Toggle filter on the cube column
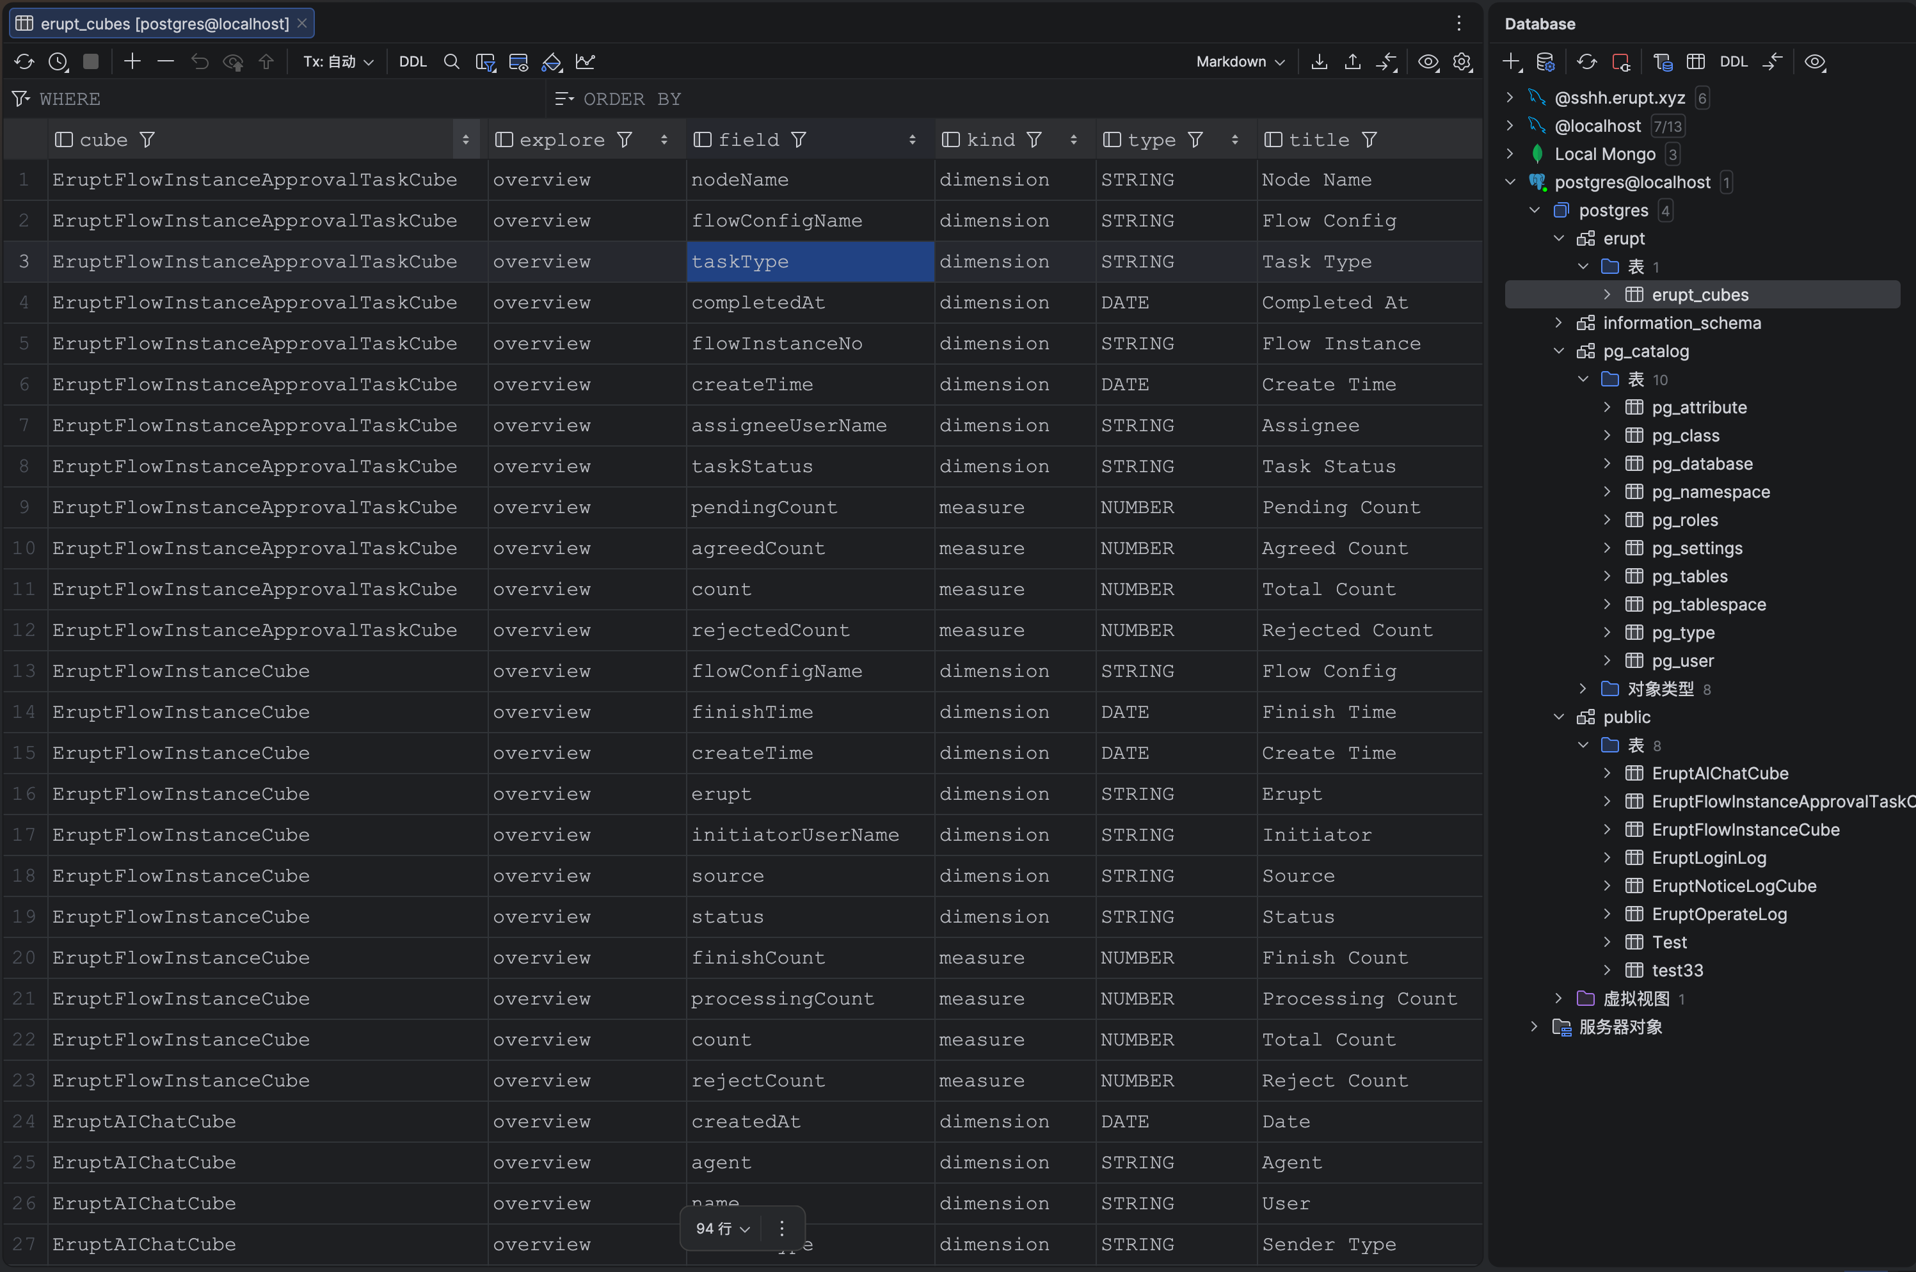This screenshot has height=1272, width=1916. [147, 139]
